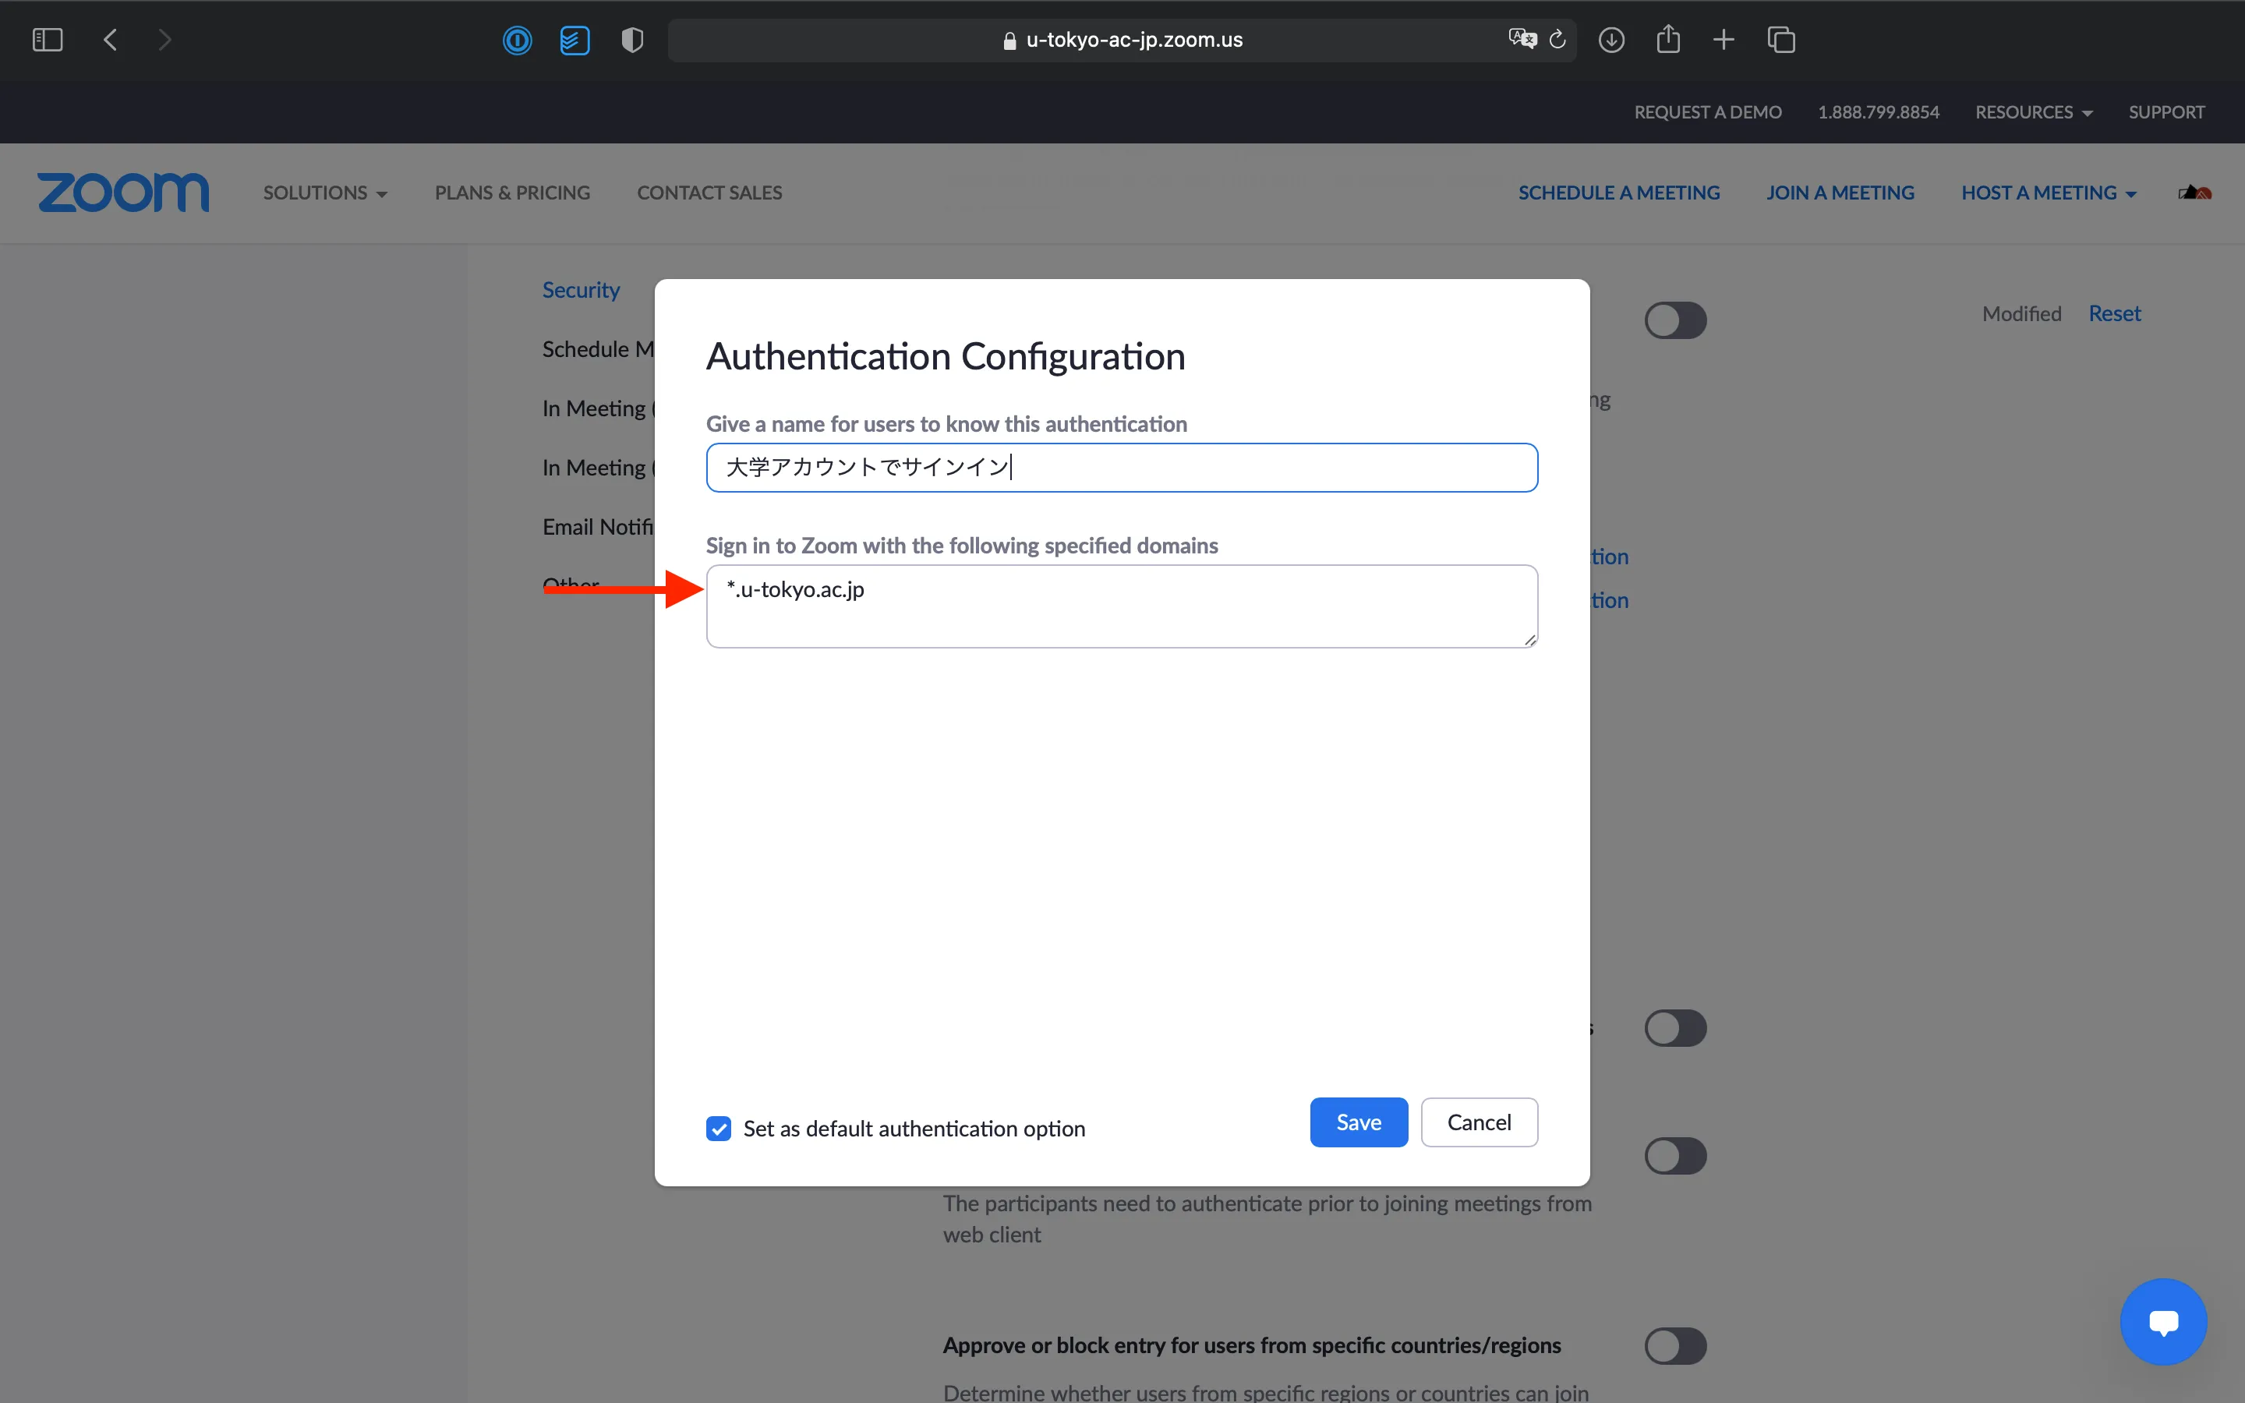Expand the SOLUTIONS dropdown menu
This screenshot has width=2245, height=1403.
coord(325,193)
